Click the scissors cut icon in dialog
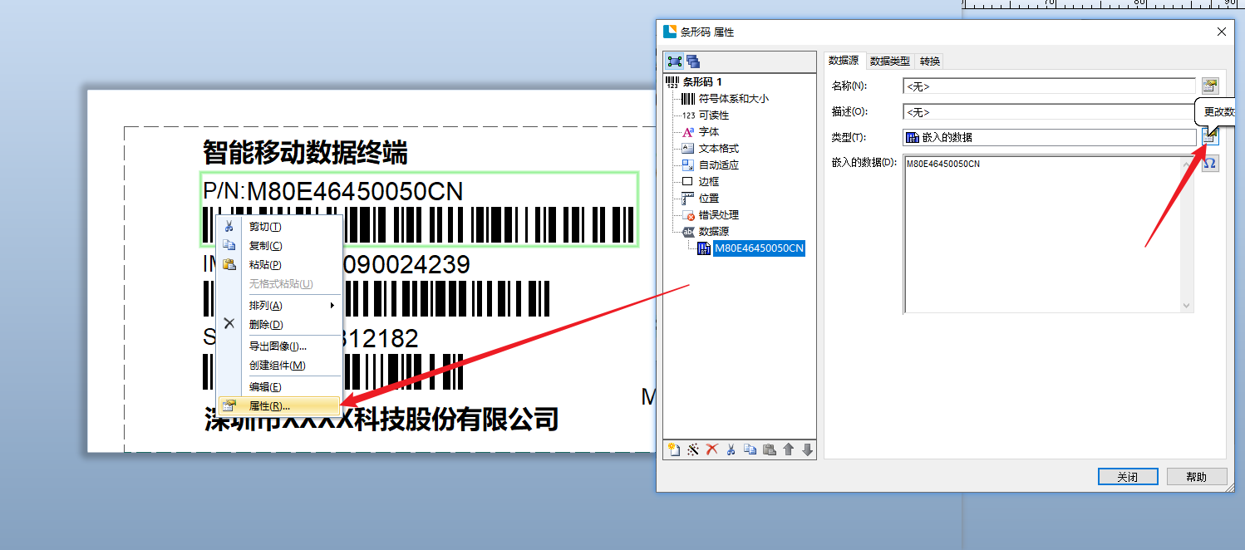 click(x=731, y=449)
